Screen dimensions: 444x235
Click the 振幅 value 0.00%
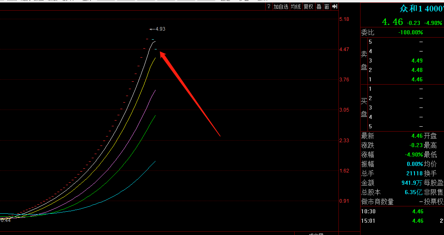415,164
